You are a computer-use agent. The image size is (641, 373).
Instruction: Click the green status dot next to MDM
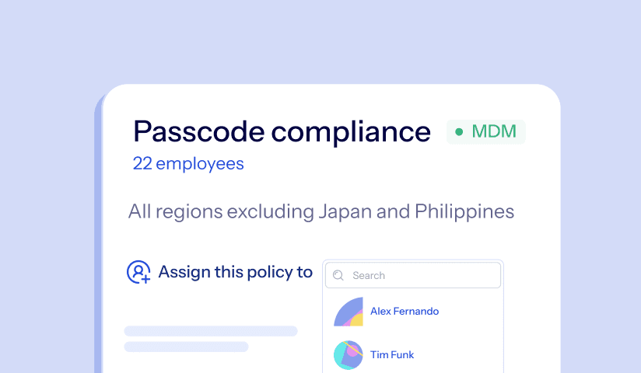[459, 132]
